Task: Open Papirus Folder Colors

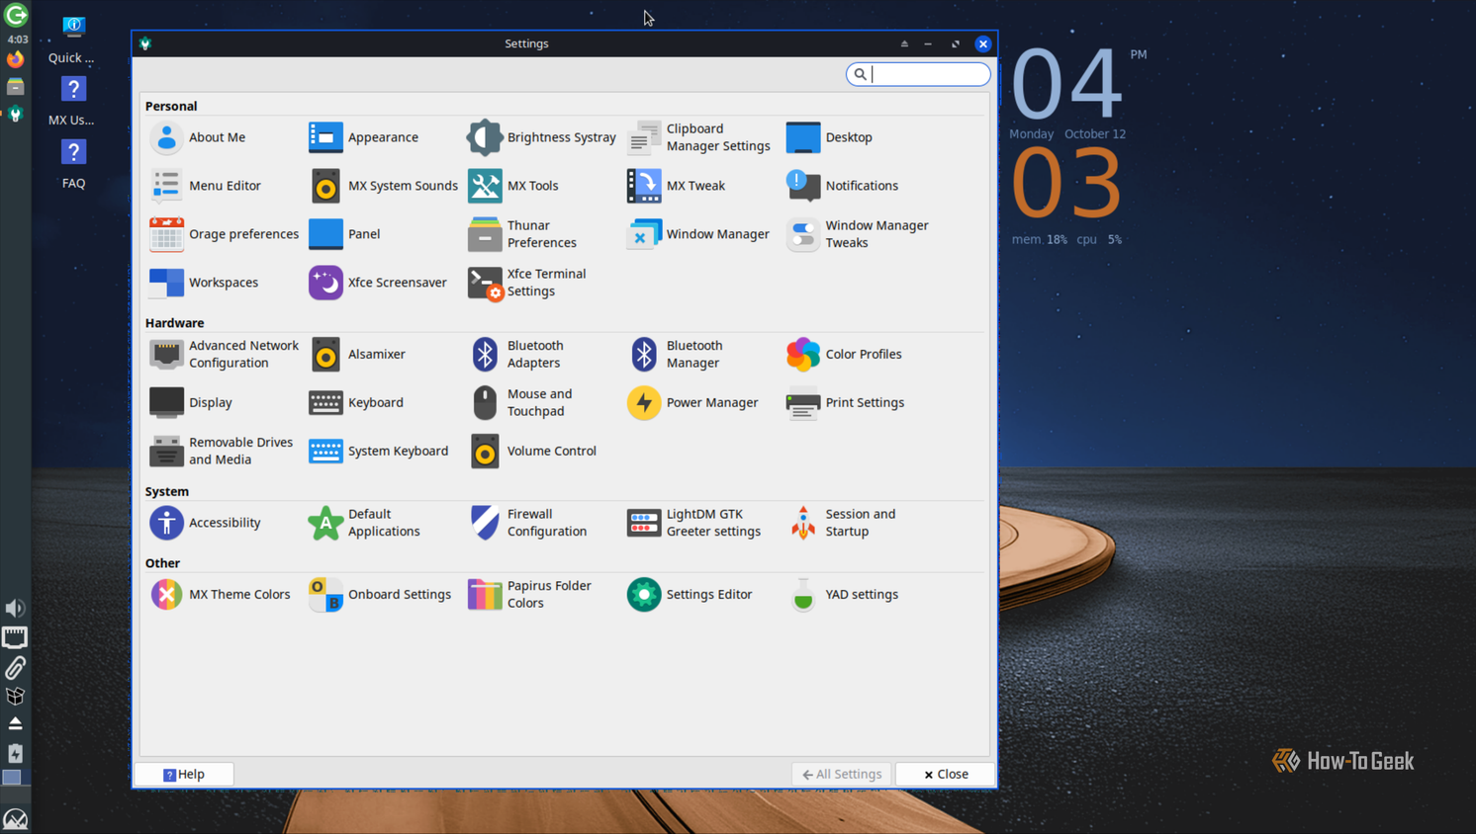Action: (x=529, y=595)
